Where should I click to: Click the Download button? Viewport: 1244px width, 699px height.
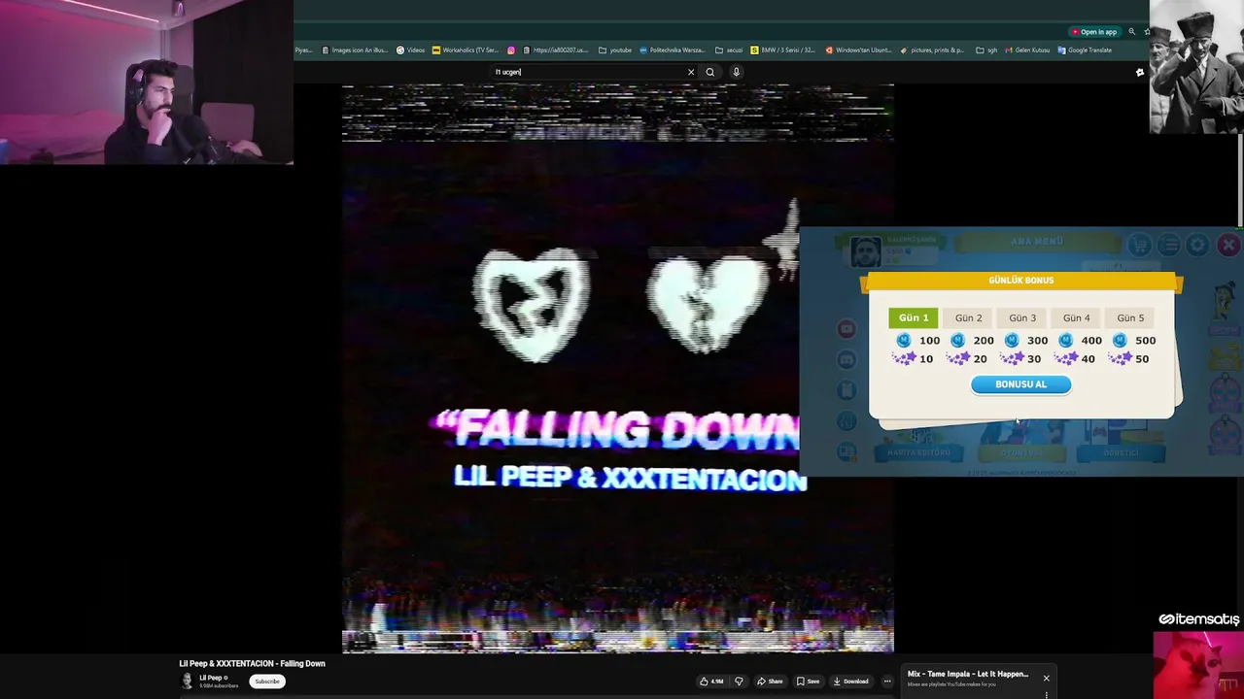[x=851, y=682]
